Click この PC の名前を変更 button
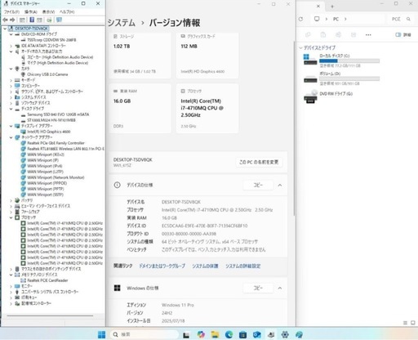418x340 pixels. (x=259, y=162)
